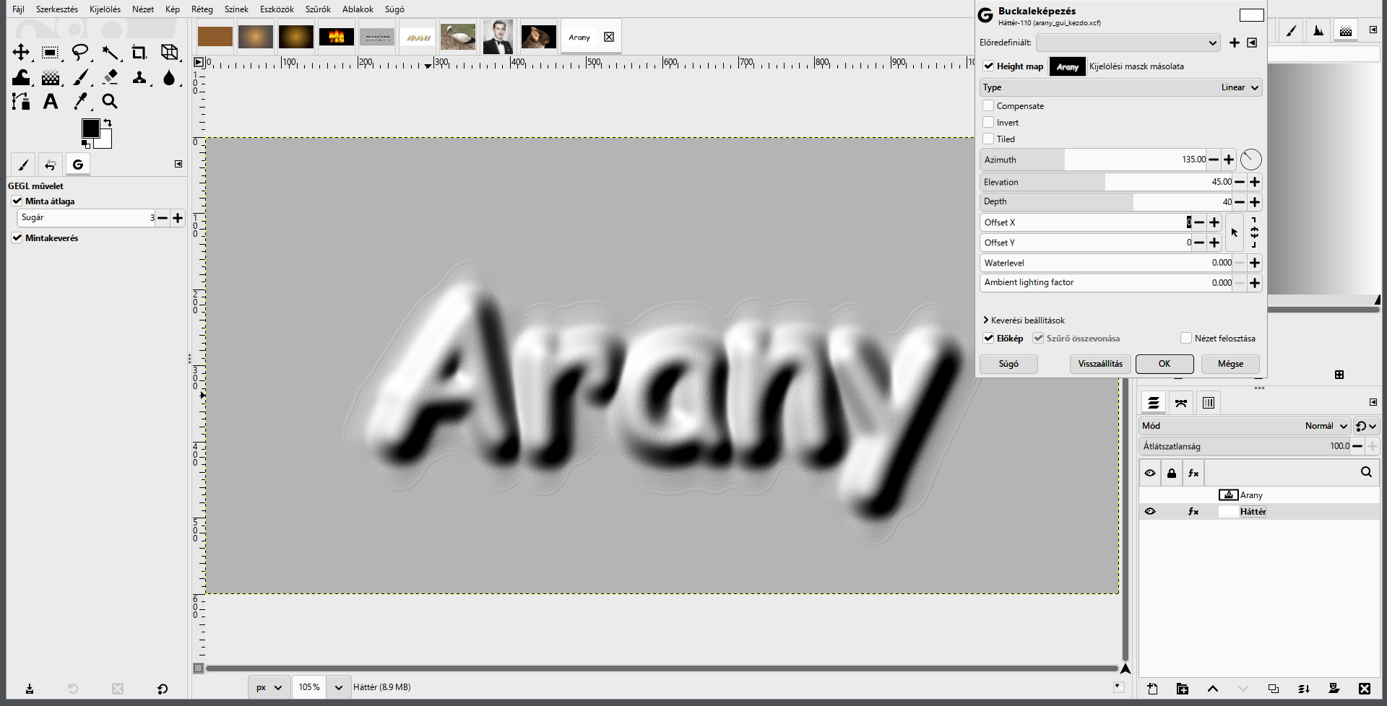The image size is (1387, 706).
Task: Select the Zoom magnifier tool
Action: pos(110,102)
